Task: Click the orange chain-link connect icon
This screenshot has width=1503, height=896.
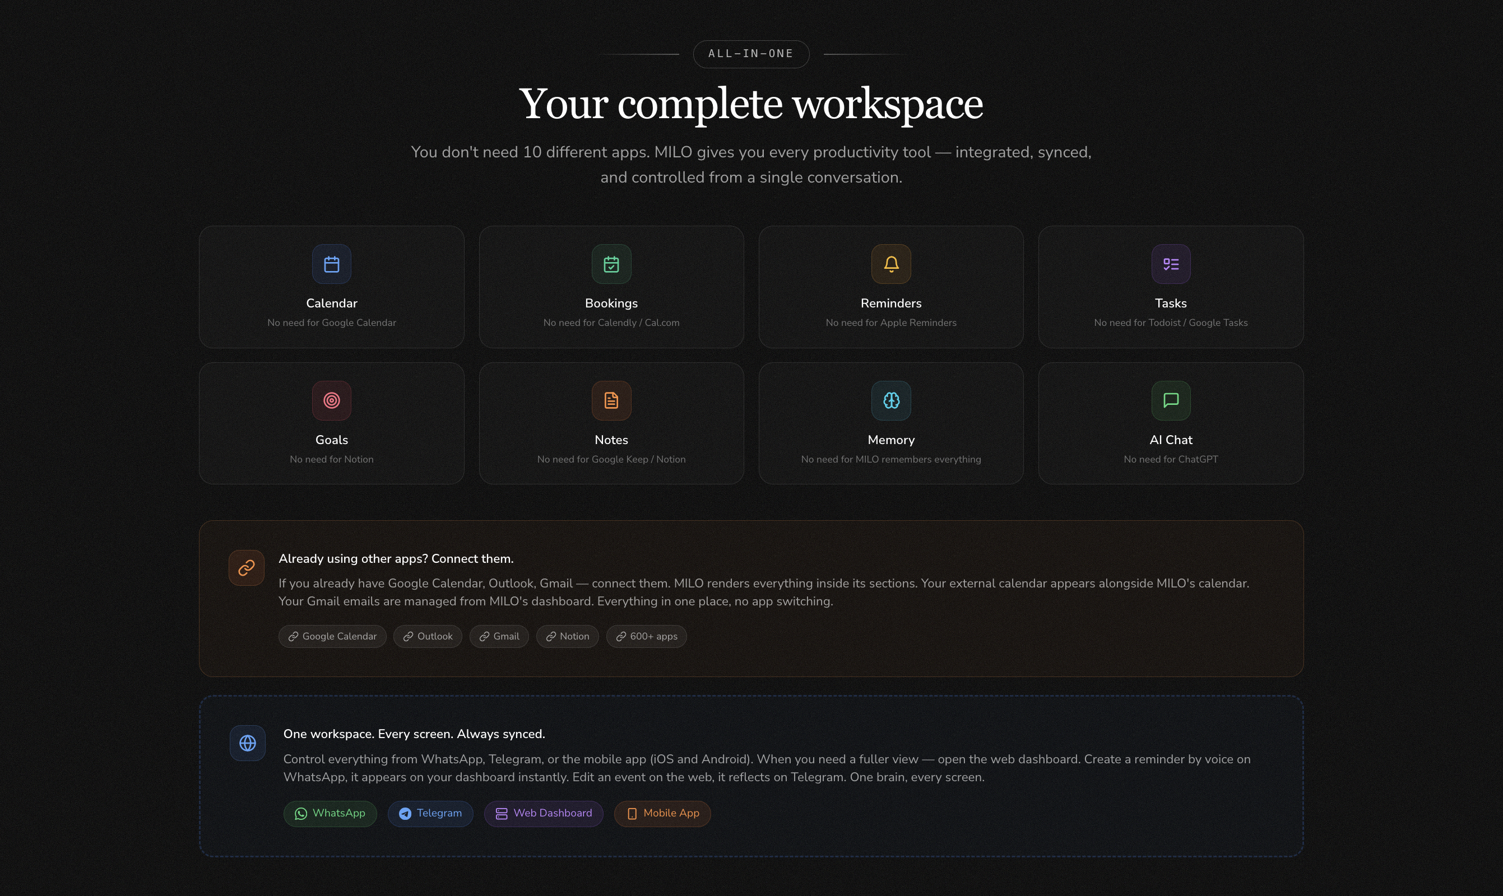Action: 246,567
